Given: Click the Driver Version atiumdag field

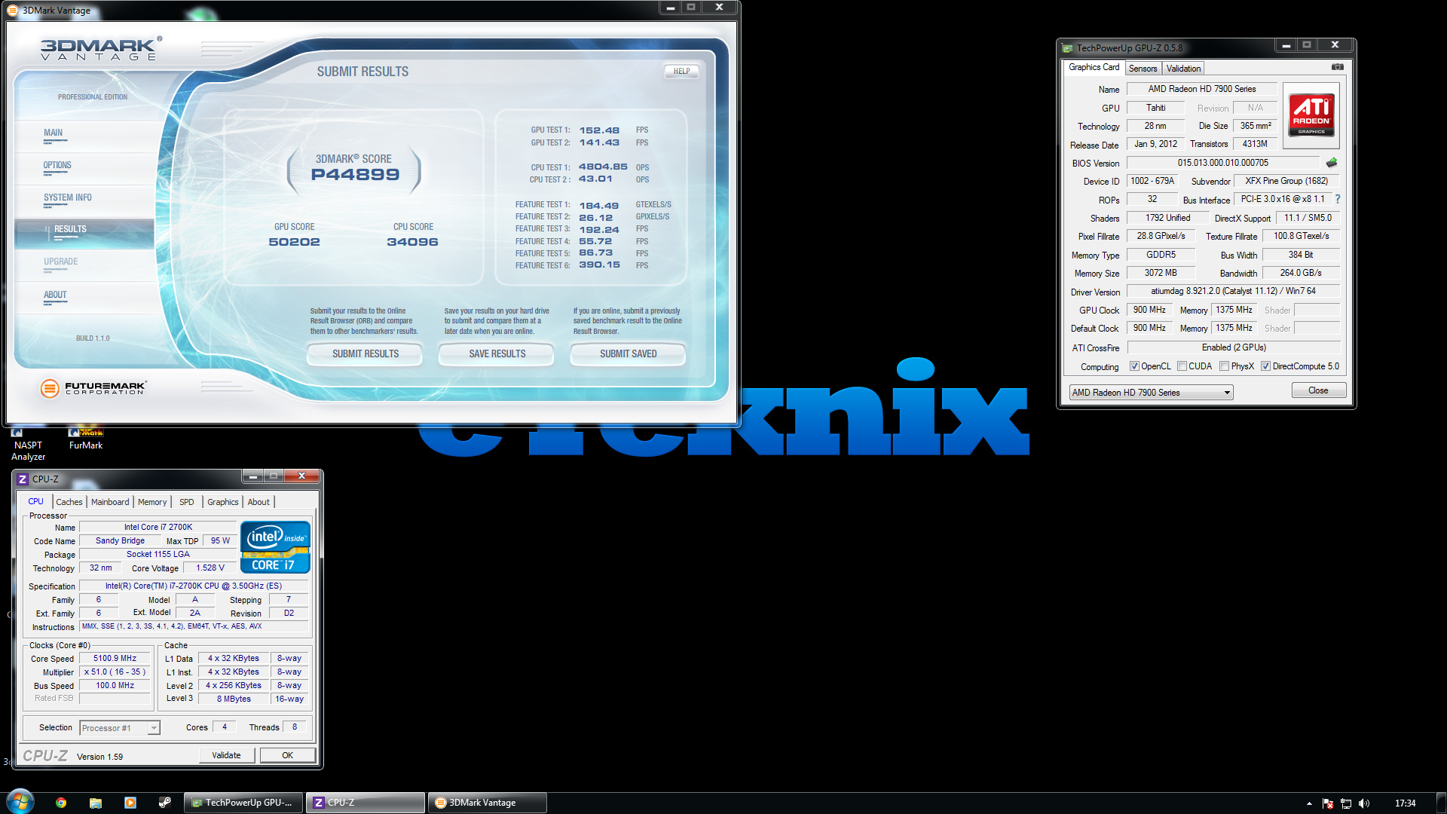Looking at the screenshot, I should click(x=1233, y=291).
